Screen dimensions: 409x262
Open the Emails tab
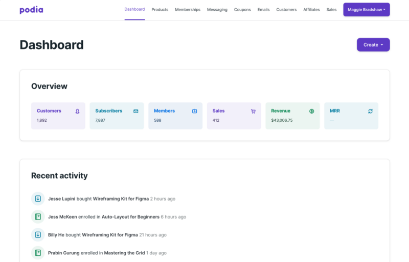263,10
